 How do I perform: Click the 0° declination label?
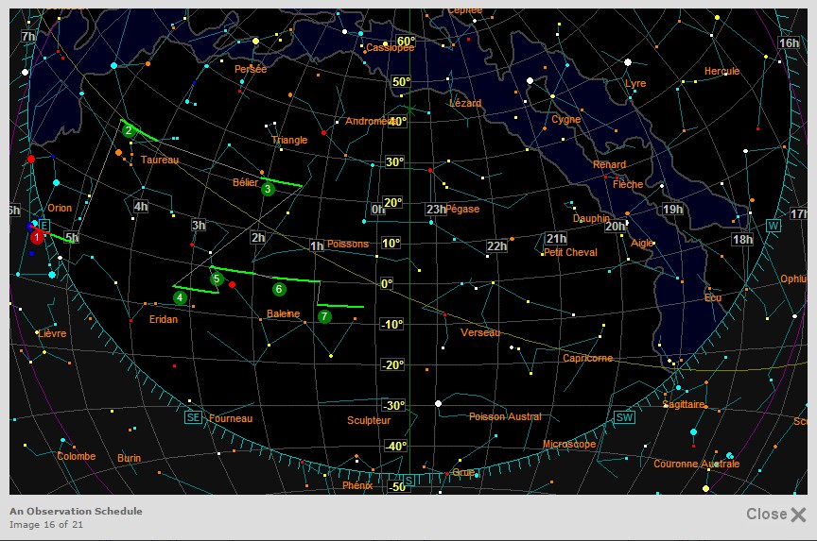pos(386,283)
